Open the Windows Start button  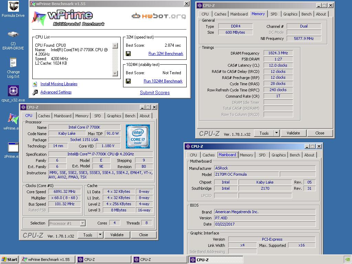[x=10, y=260]
